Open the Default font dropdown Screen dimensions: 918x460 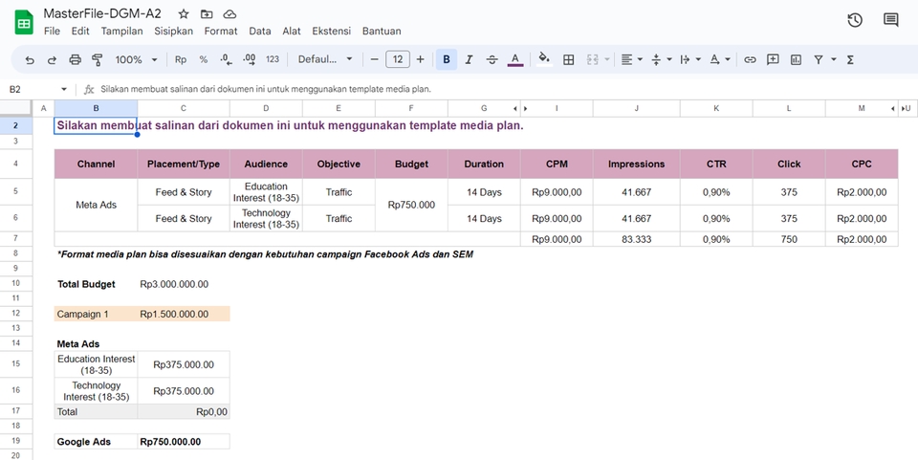pos(325,59)
